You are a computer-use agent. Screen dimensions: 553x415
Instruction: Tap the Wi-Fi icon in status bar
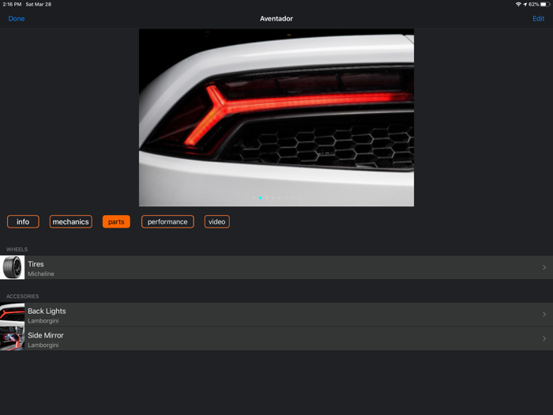[x=518, y=4]
